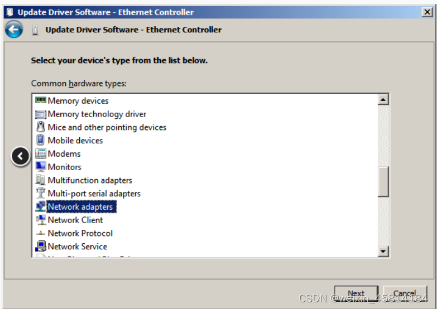Click the round dark chevron-left button
This screenshot has width=437, height=309.
pos(20,156)
